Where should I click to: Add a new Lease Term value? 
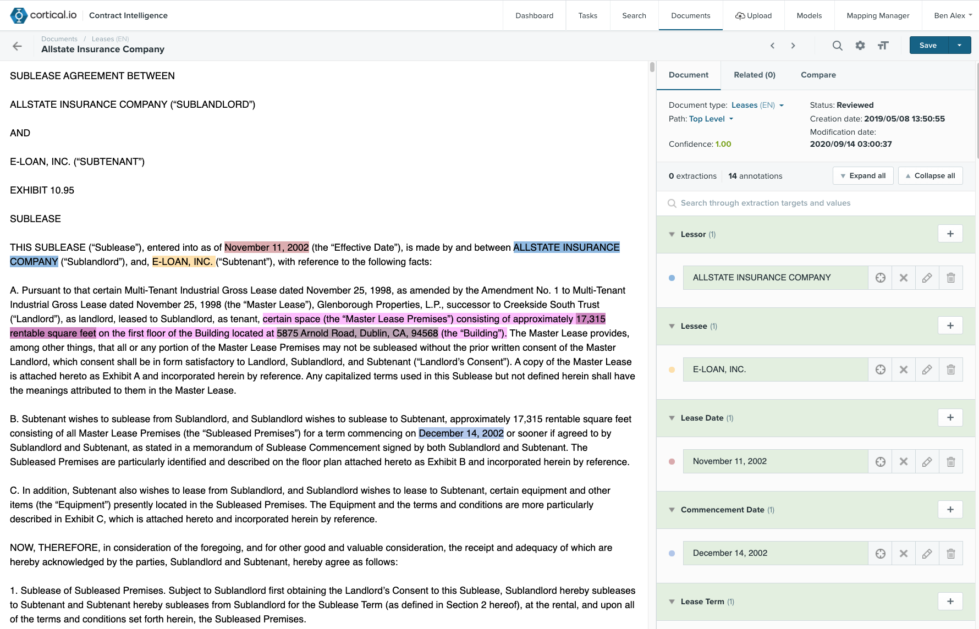(x=950, y=601)
